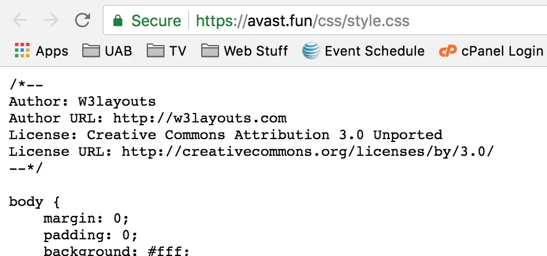
Task: Open the Event Schedule bookmark
Action: coord(364,51)
